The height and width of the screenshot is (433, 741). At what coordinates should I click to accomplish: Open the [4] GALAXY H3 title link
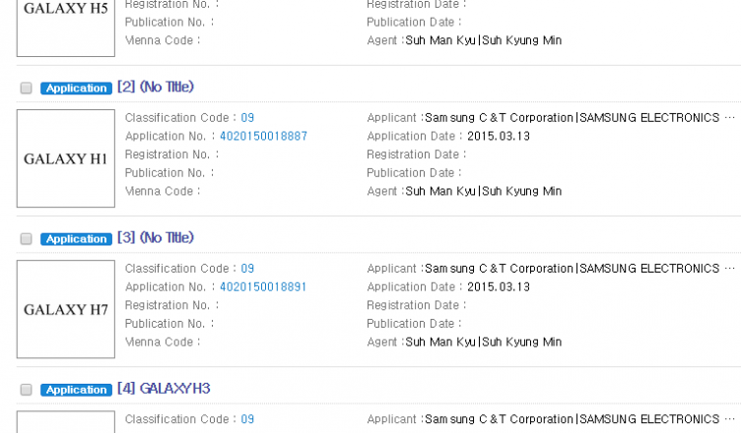click(x=163, y=389)
